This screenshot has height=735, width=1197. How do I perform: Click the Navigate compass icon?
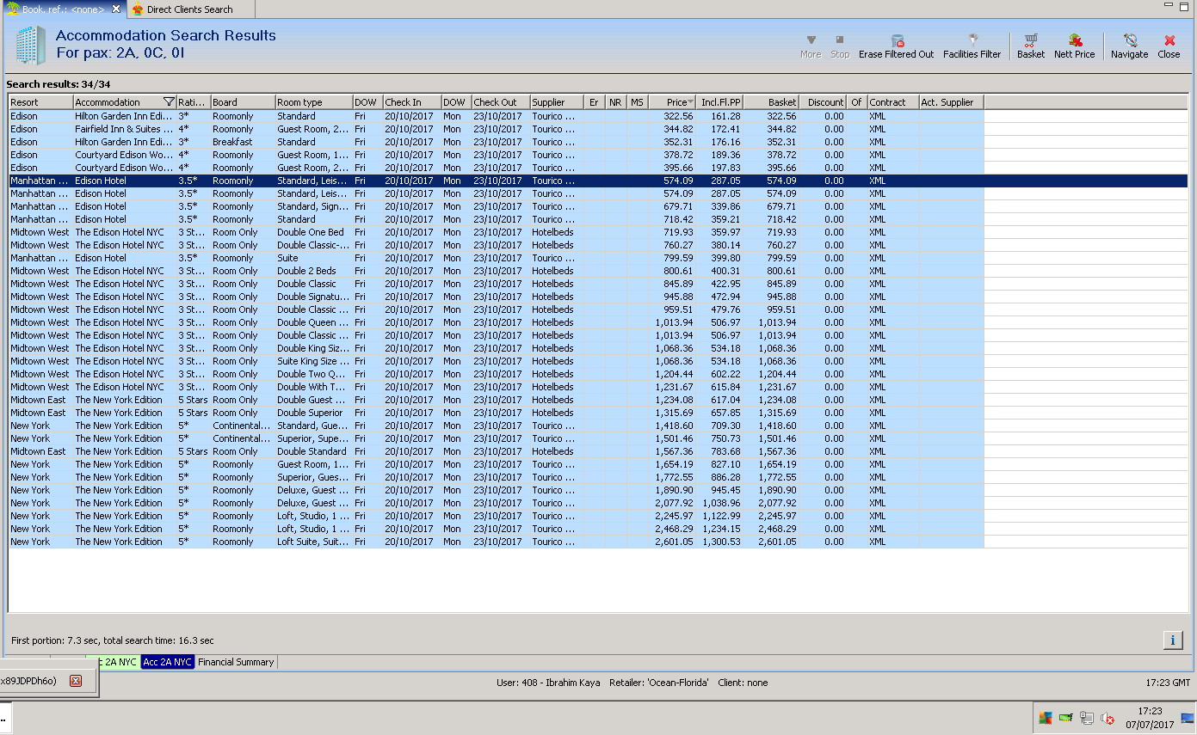tap(1129, 40)
